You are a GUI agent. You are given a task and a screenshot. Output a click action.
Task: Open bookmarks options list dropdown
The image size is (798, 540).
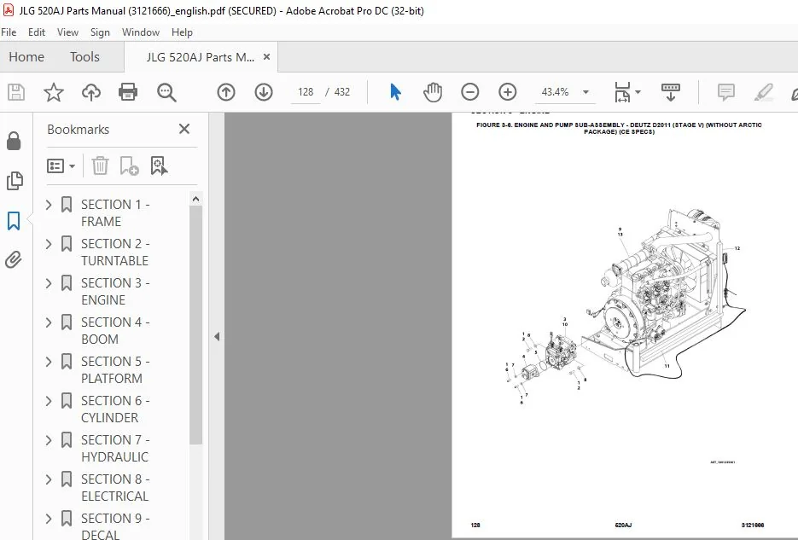click(x=61, y=165)
